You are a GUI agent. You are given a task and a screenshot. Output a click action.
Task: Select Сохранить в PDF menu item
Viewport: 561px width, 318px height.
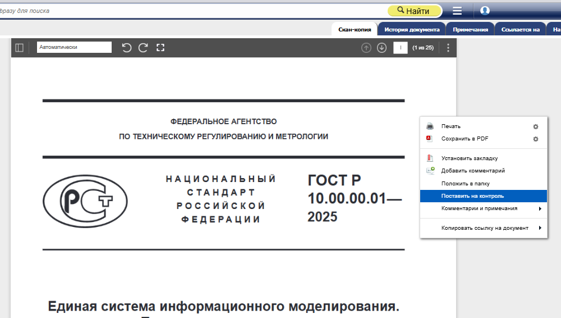[483, 139]
